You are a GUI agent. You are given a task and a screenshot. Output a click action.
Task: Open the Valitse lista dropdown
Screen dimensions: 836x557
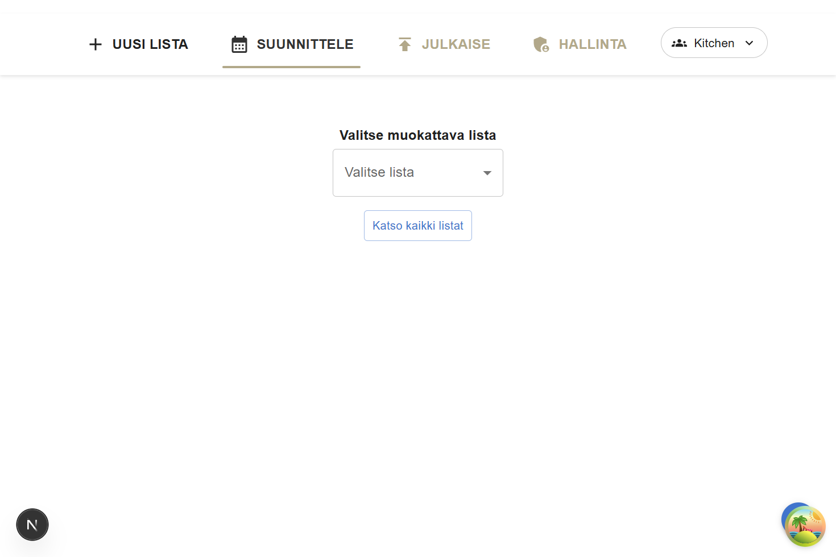pyautogui.click(x=417, y=172)
